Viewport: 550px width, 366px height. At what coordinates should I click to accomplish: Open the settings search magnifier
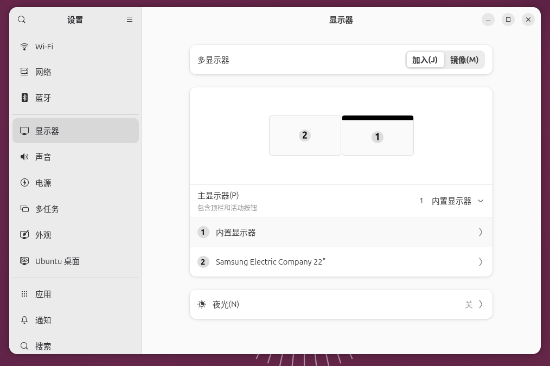(21, 20)
